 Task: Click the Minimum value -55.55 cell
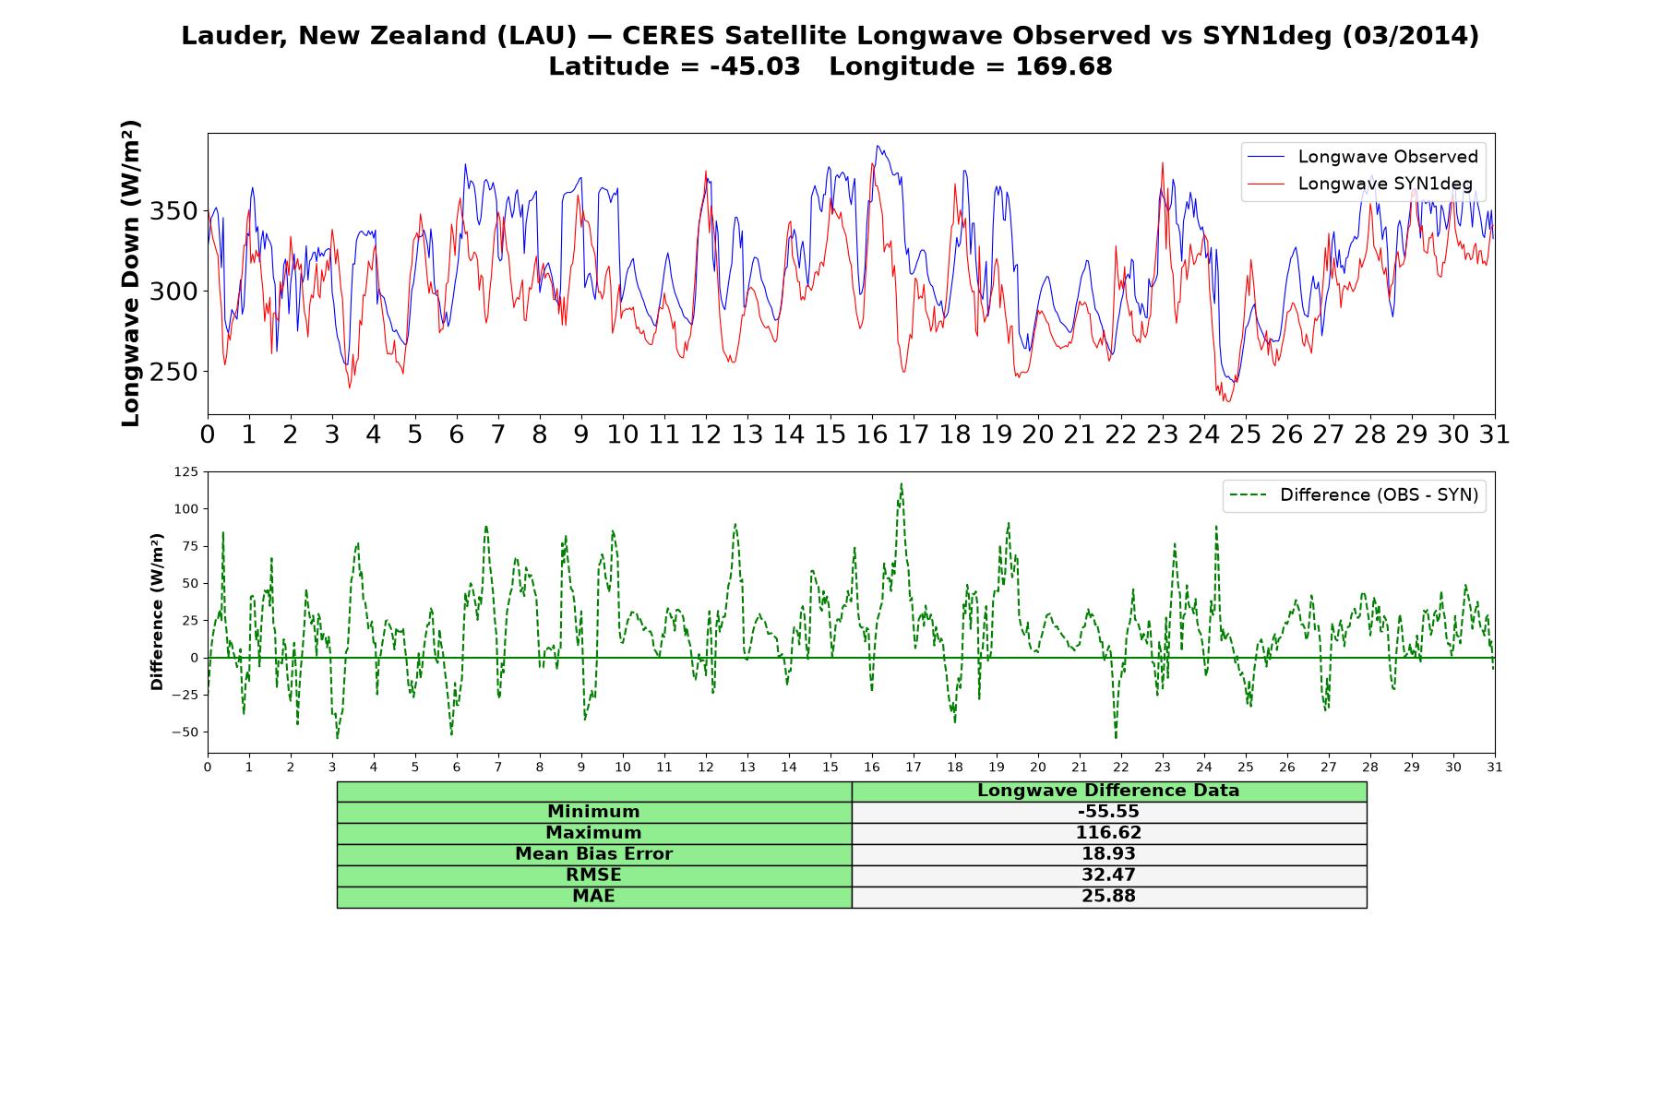click(1108, 812)
